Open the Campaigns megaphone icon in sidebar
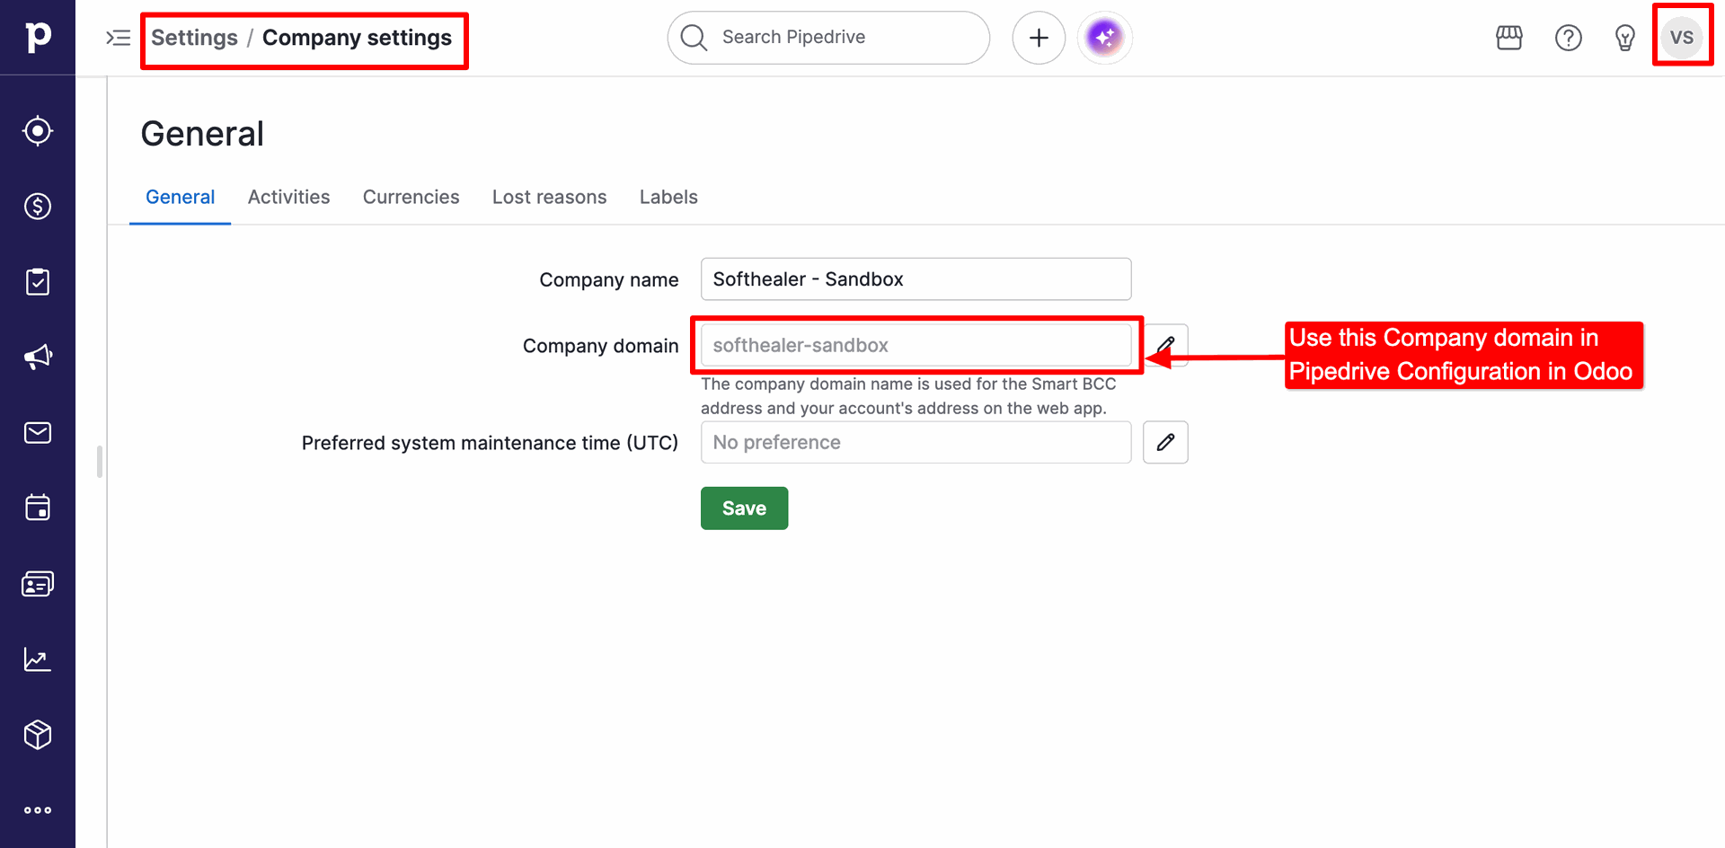This screenshot has height=848, width=1725. click(38, 358)
